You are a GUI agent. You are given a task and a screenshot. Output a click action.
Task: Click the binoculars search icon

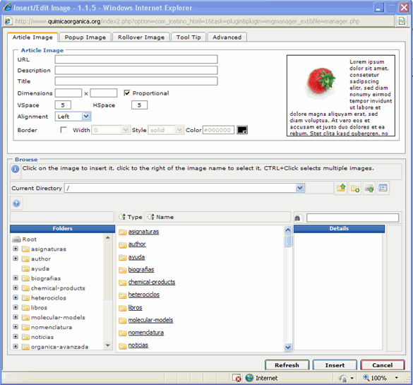(x=298, y=218)
